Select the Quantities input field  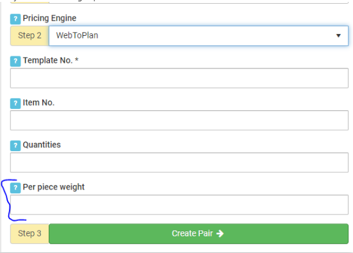pyautogui.click(x=179, y=163)
